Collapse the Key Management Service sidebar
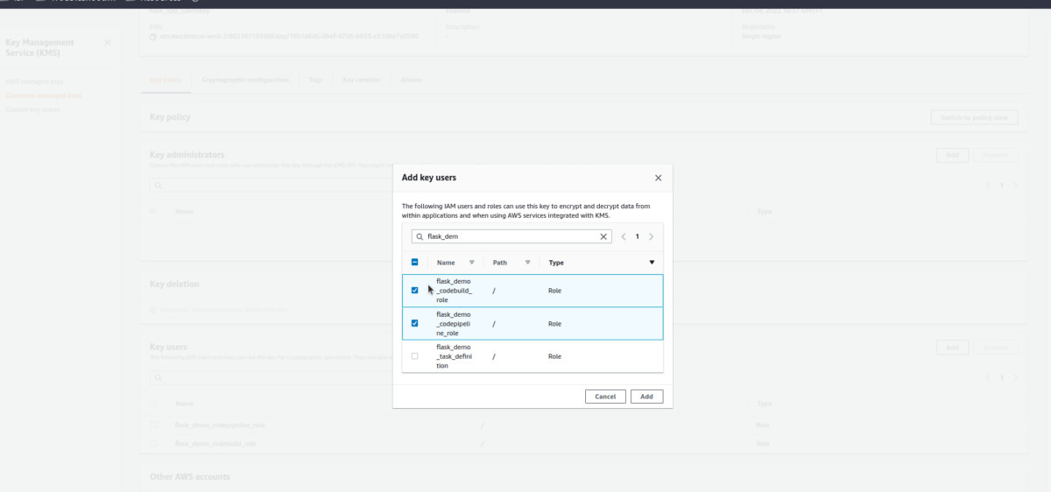1051x492 pixels. [108, 42]
